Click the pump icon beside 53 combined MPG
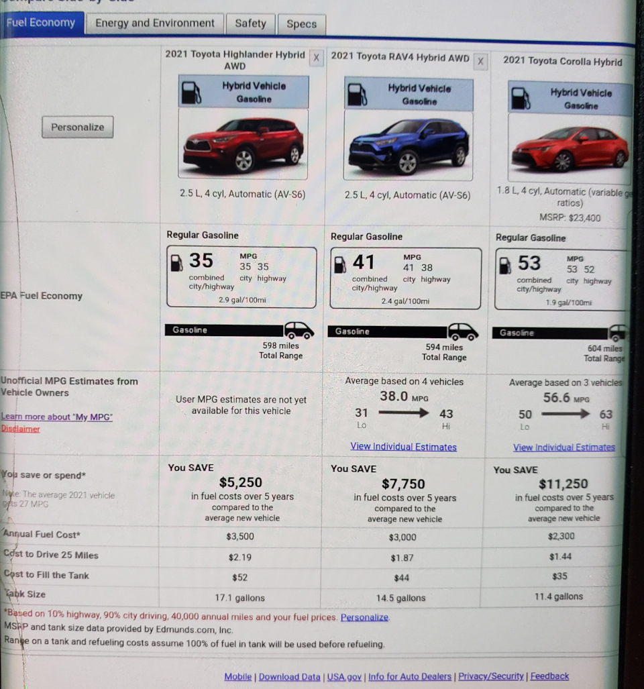Image resolution: width=644 pixels, height=689 pixels. click(504, 266)
